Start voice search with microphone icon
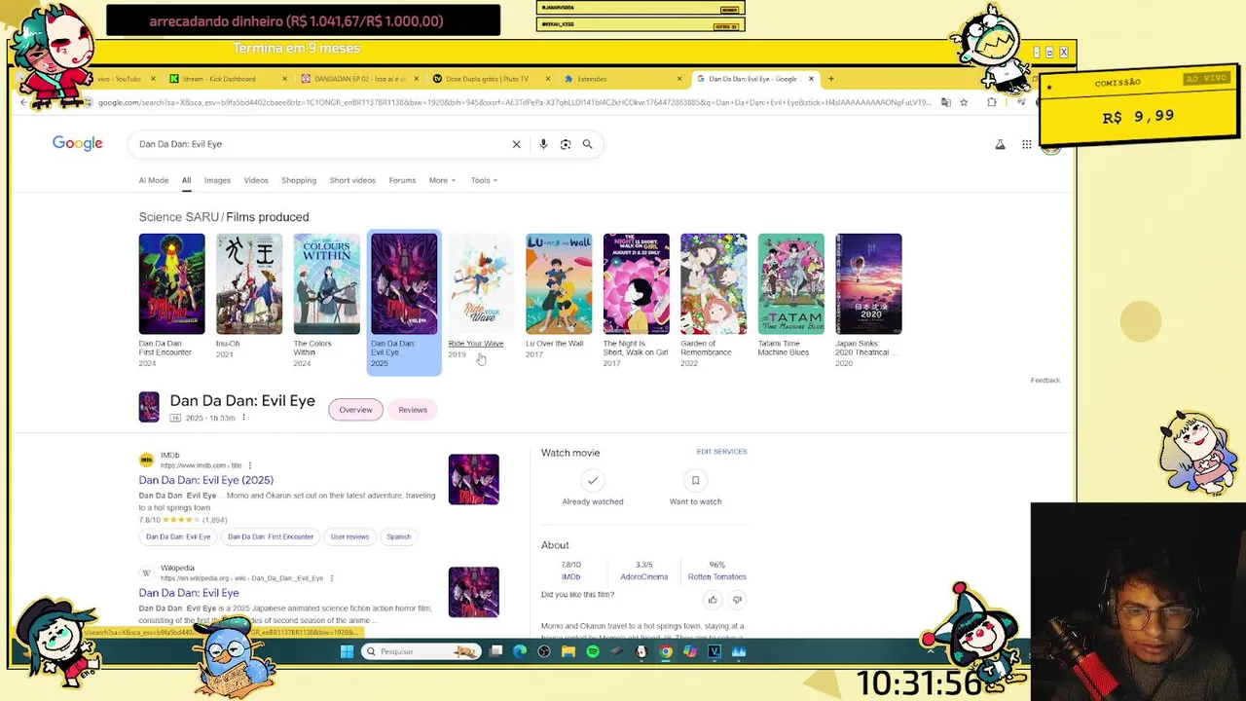 [x=543, y=144]
